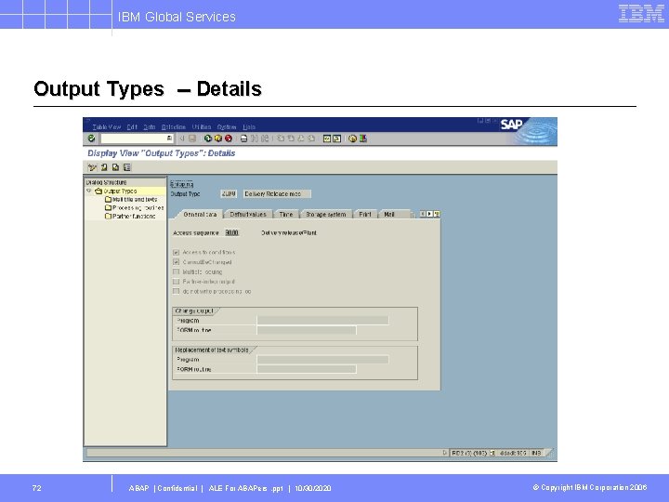
Task: Click the tab strip scroll-left arrow
Action: pyautogui.click(x=423, y=214)
